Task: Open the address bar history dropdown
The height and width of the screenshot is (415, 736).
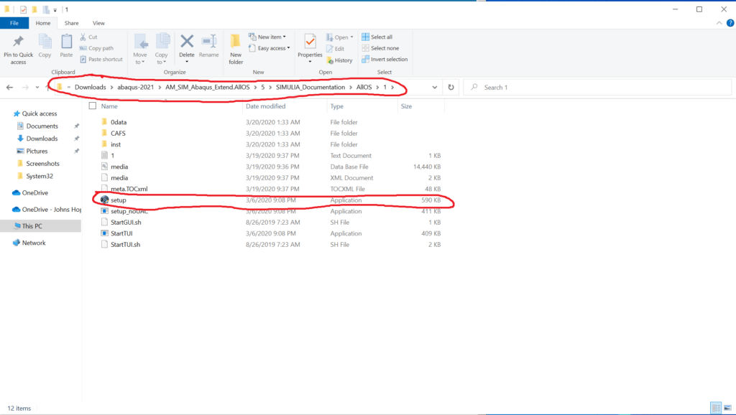Action: point(435,87)
